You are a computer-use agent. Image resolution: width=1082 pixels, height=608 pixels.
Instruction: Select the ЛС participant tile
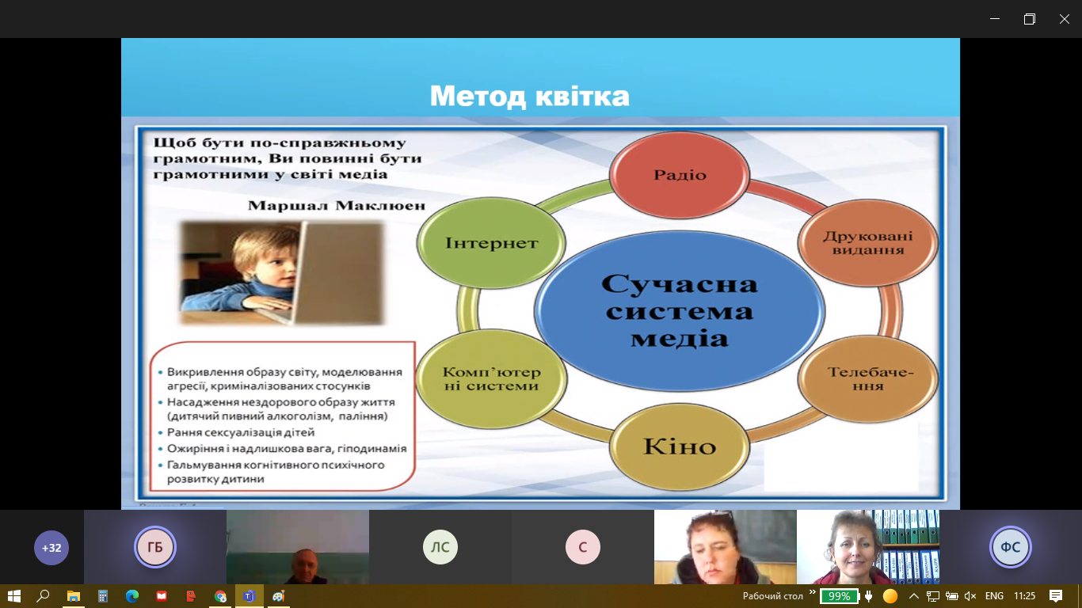coord(440,548)
